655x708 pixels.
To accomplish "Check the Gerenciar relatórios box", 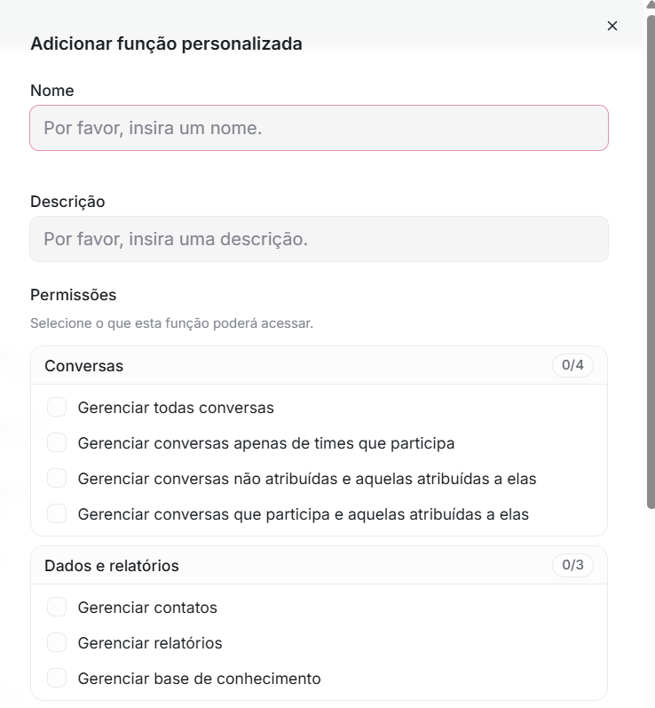I will click(57, 642).
